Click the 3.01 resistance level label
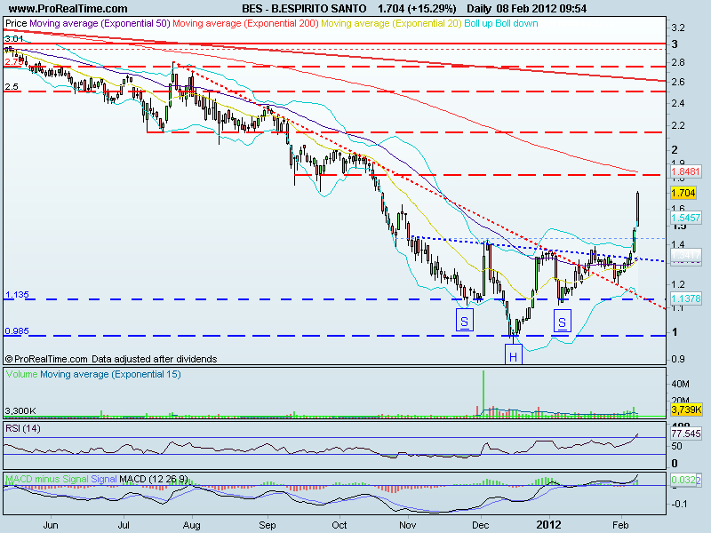The width and height of the screenshot is (711, 533). point(13,39)
